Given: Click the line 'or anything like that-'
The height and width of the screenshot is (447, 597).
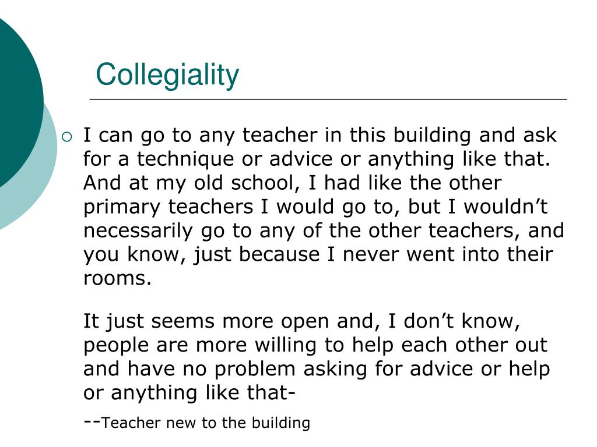Looking at the screenshot, I should [x=189, y=393].
